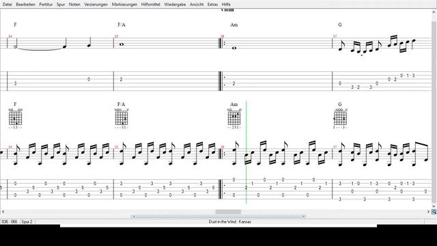Open the Datei menu
This screenshot has height=246, width=437.
click(x=8, y=5)
